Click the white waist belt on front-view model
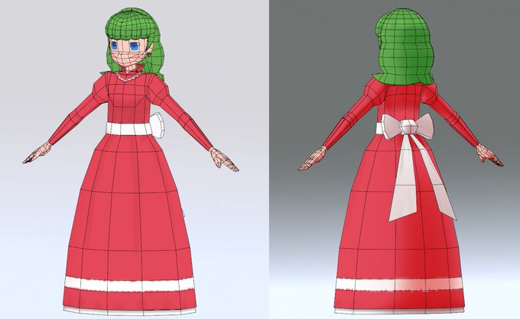Screen dimensions: 520x319 129,129
